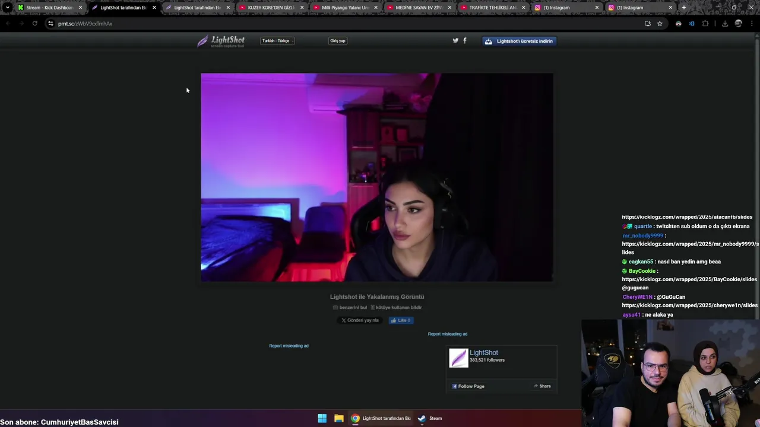Screen dimensions: 760x427
Task: Click the prnt.sc address bar
Action: tap(344, 24)
